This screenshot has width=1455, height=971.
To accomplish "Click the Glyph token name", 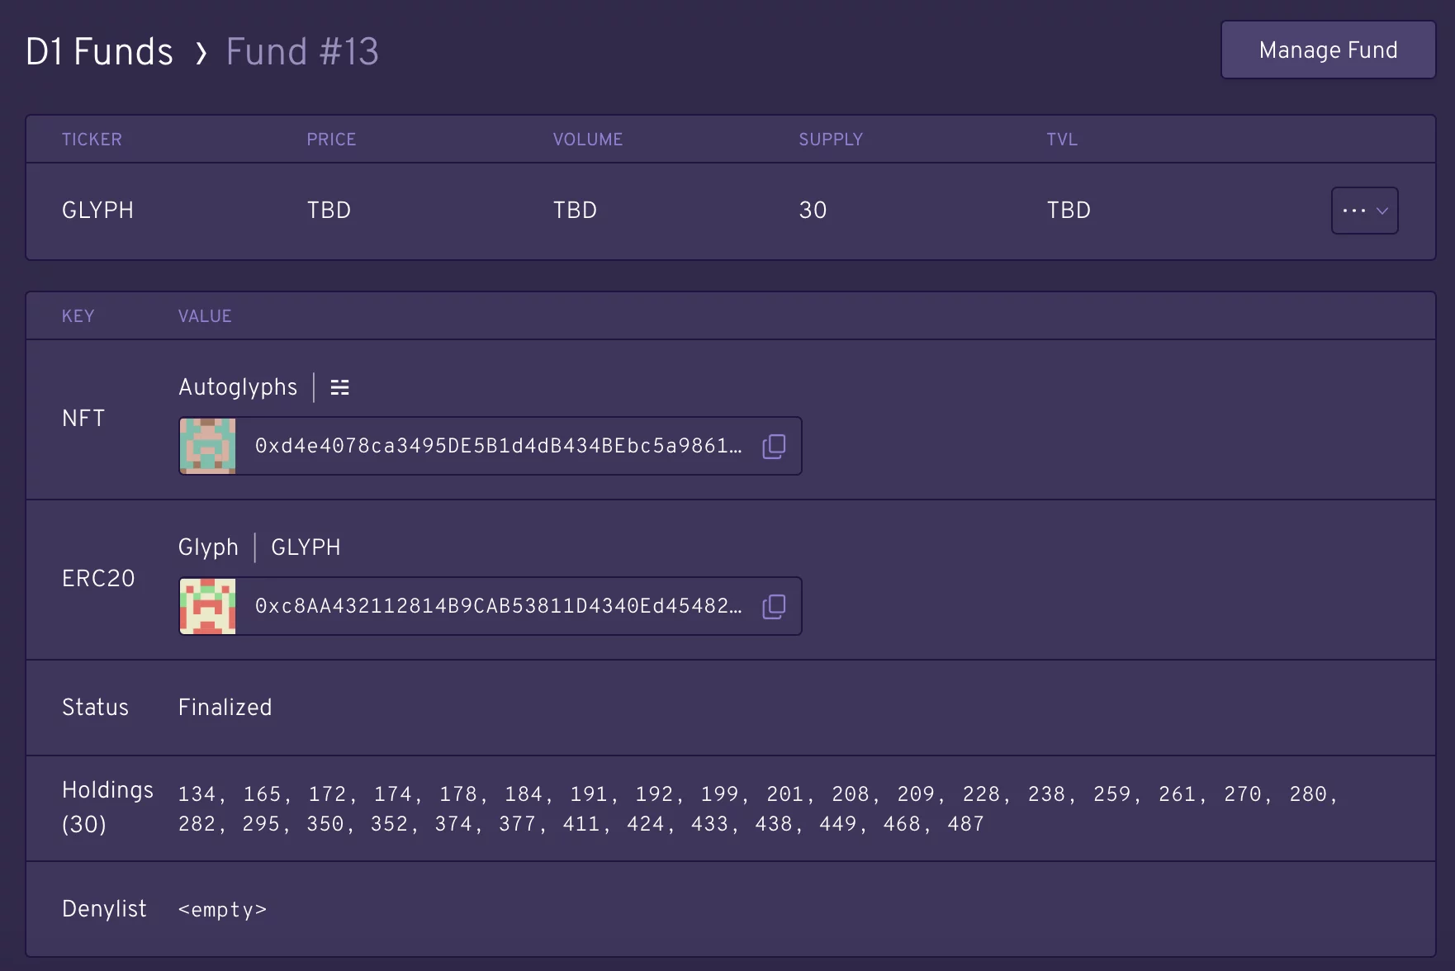I will (208, 547).
